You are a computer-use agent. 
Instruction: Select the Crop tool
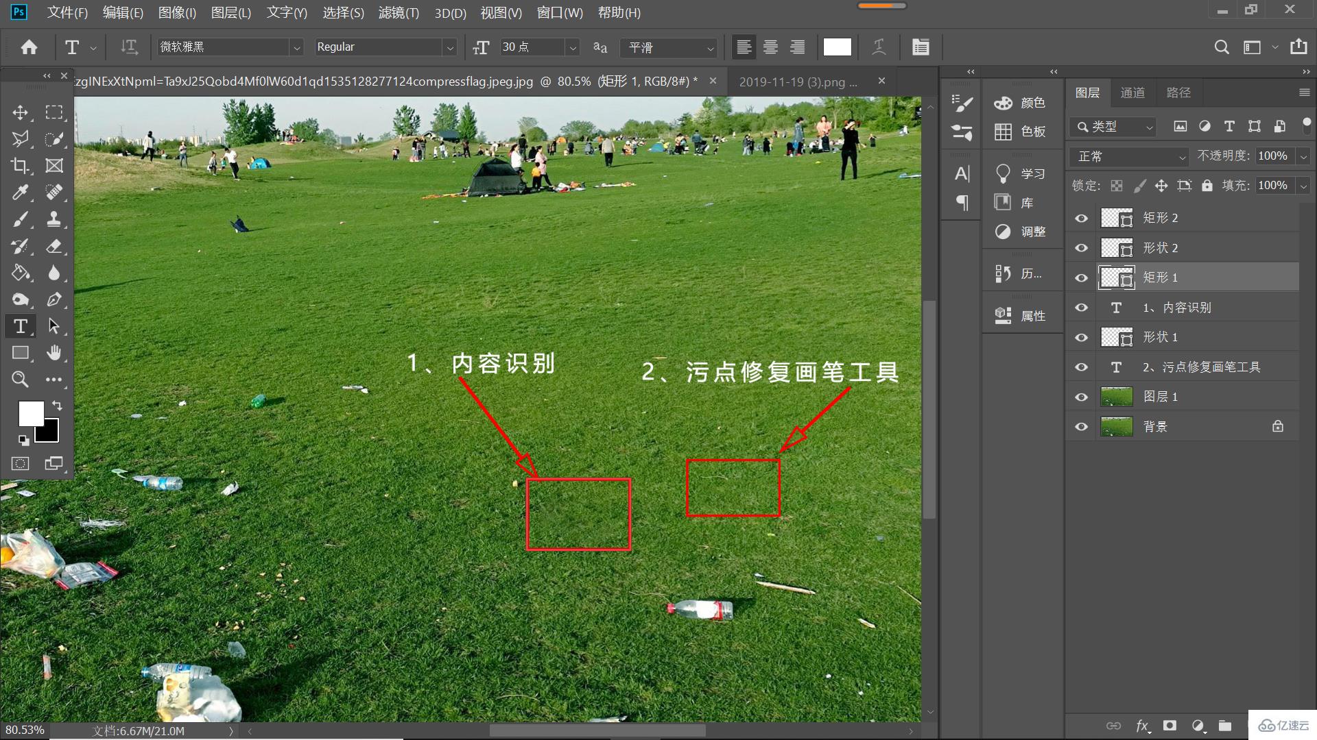tap(21, 166)
